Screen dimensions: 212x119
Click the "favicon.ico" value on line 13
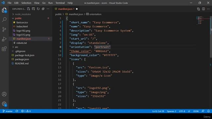pos(98,67)
